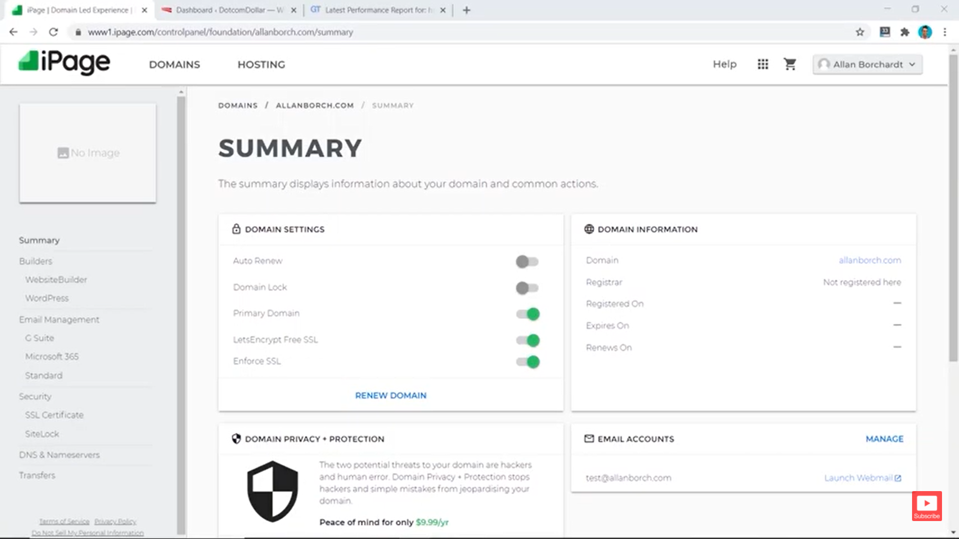Open DNS & Nameservers in sidebar
Screen dimensions: 959x539
[x=59, y=455]
